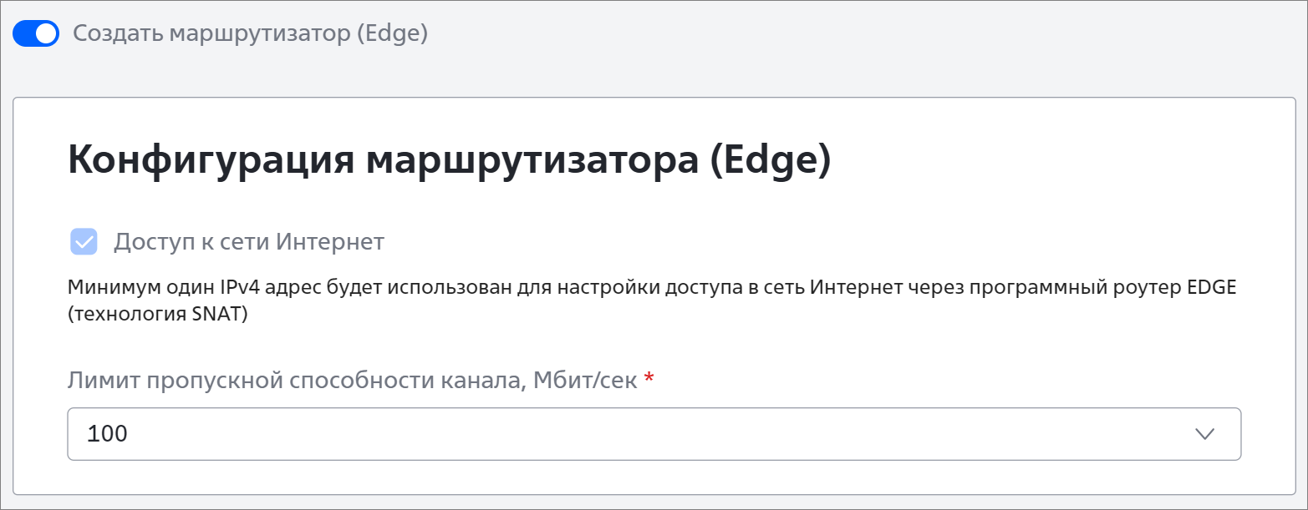Toggle the Создать маршрутизатор (Edge) switch
This screenshot has width=1308, height=510.
pos(35,33)
